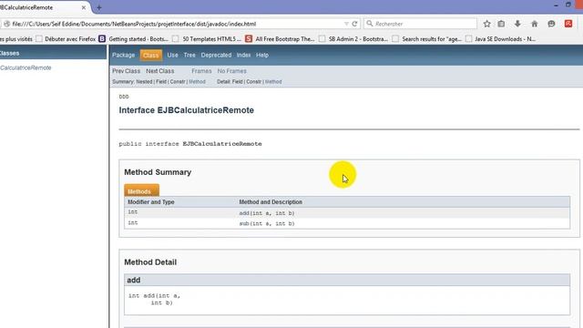Click the highlighted Class navigation item
This screenshot has width=583, height=328.
150,55
